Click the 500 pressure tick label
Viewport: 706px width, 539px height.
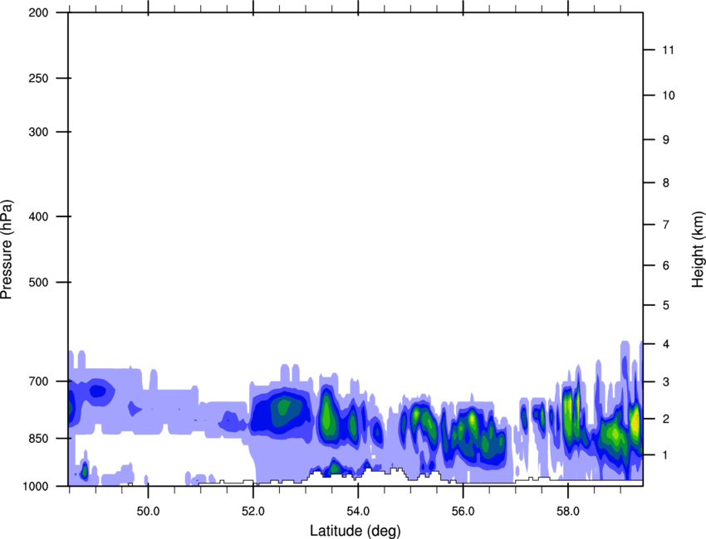(x=38, y=282)
